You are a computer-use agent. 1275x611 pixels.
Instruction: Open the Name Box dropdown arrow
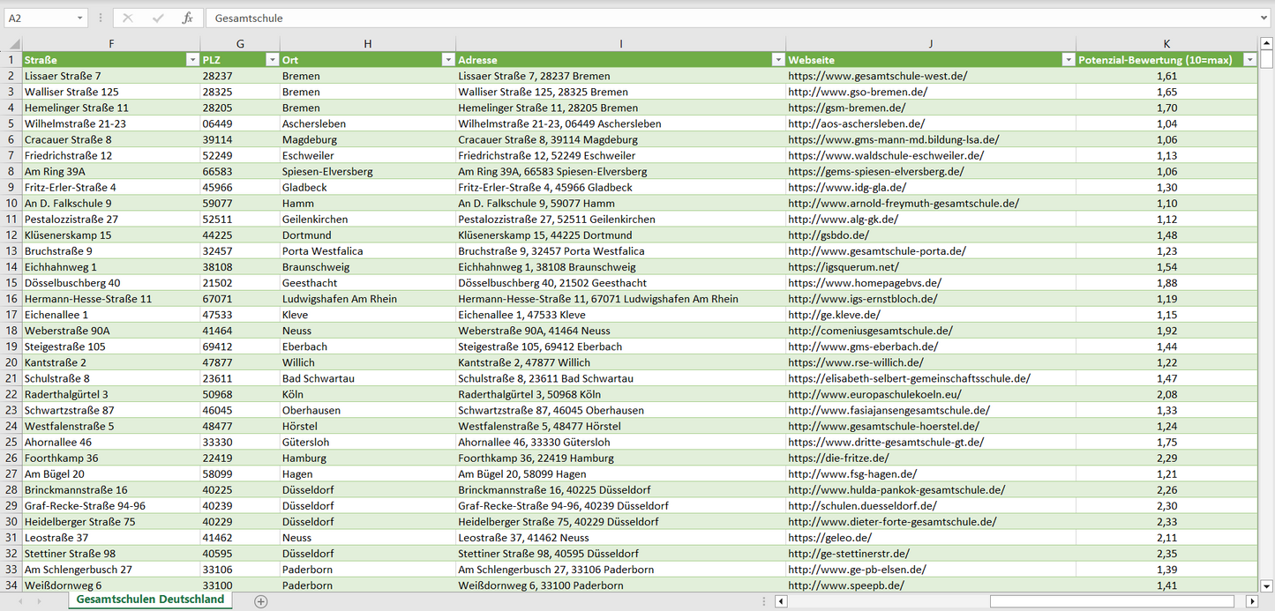(80, 18)
